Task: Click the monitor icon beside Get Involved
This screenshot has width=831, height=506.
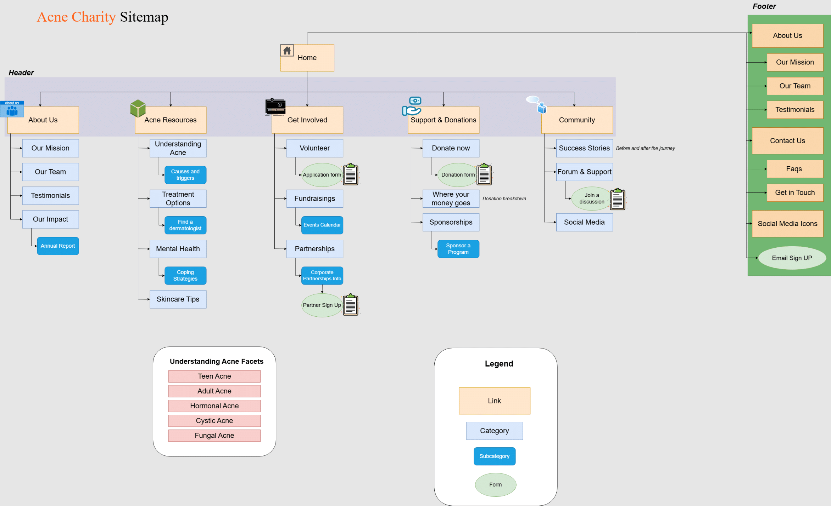Action: 275,107
